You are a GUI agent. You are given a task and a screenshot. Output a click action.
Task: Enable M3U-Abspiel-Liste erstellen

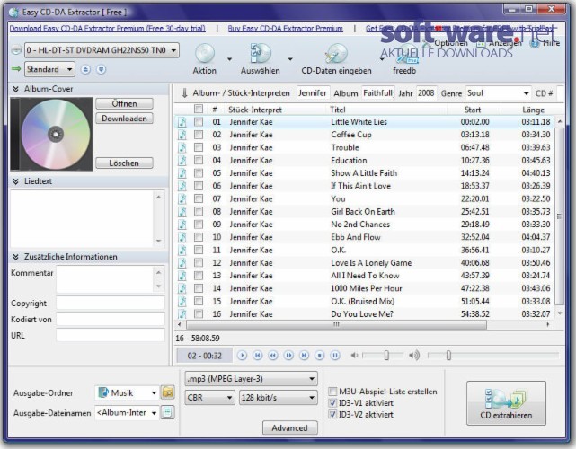(332, 392)
